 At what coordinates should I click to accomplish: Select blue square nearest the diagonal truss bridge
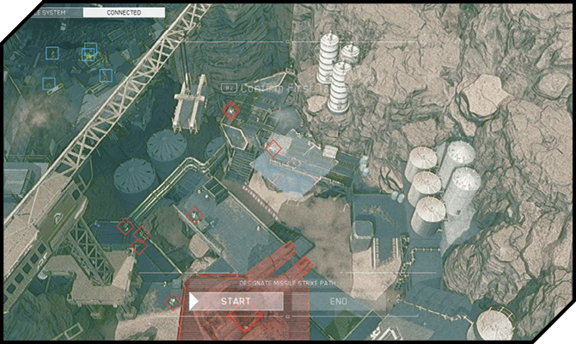point(106,76)
